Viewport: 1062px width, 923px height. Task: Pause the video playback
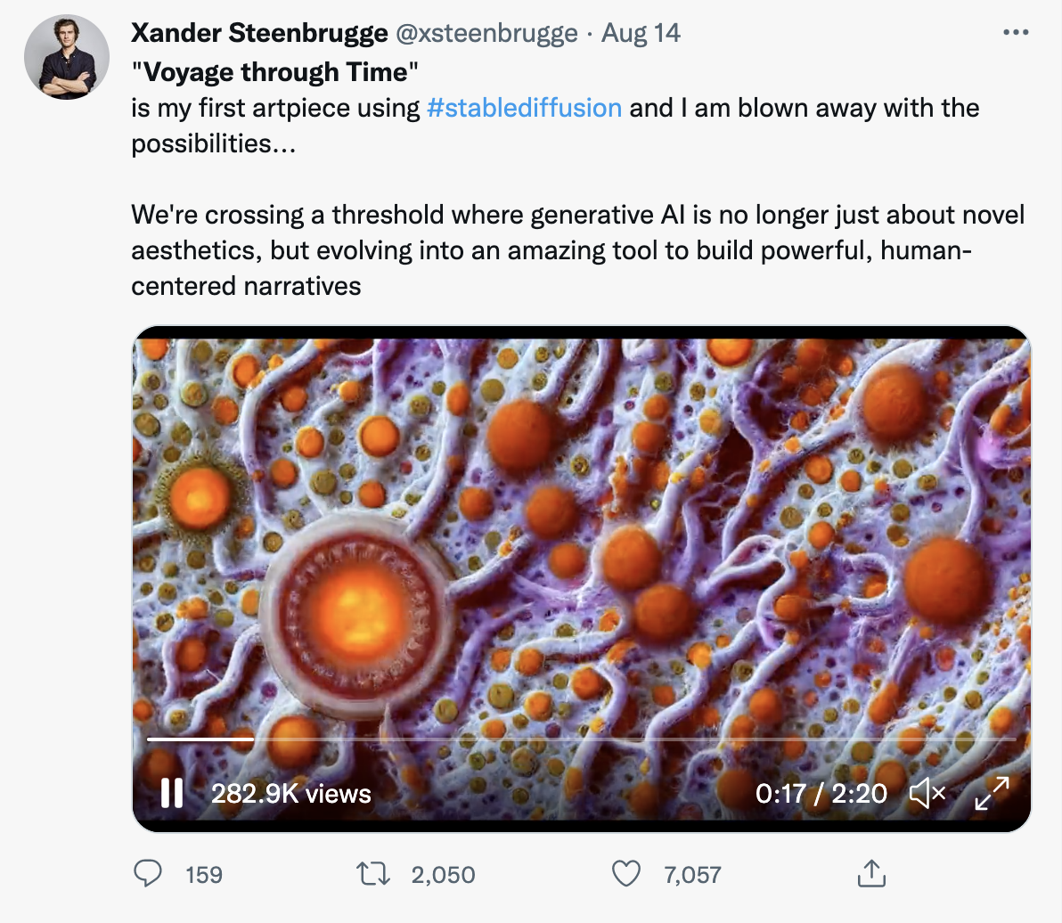(171, 792)
